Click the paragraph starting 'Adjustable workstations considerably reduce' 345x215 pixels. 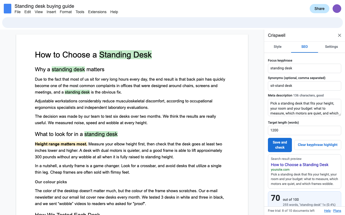pos(124,104)
